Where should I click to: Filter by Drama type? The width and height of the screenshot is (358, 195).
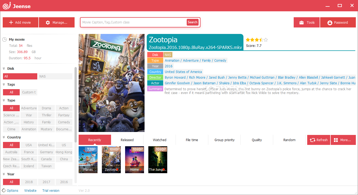[x=46, y=108]
